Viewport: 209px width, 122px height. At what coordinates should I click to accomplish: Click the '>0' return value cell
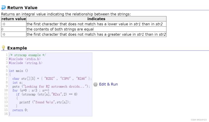pyautogui.click(x=14, y=34)
